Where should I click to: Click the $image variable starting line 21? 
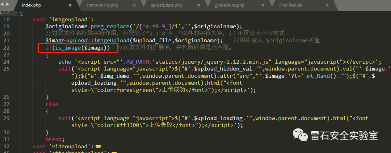point(55,41)
